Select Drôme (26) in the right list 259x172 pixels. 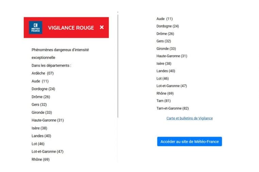tap(165, 34)
